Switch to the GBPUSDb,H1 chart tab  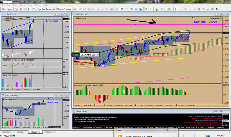[x=7, y=132]
